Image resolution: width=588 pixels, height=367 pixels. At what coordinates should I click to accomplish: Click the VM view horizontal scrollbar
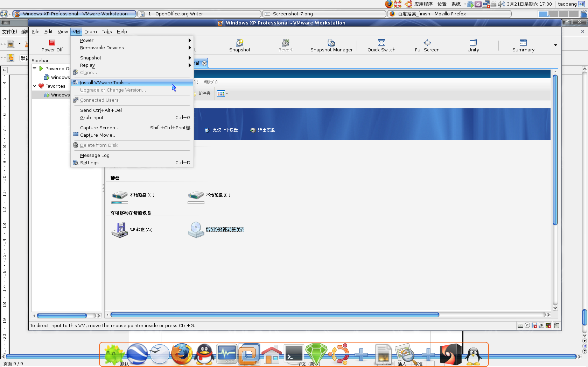point(275,315)
